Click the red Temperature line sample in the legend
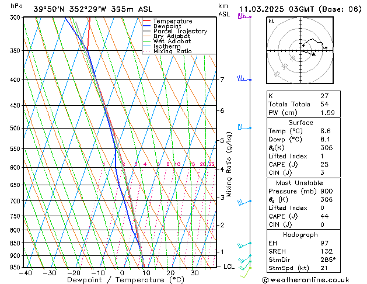 pos(147,21)
